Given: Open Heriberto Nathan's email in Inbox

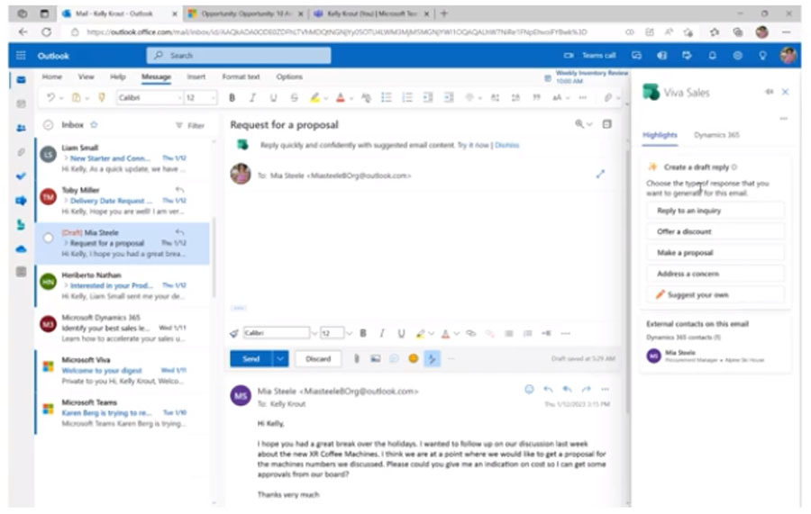Looking at the screenshot, I should [123, 285].
